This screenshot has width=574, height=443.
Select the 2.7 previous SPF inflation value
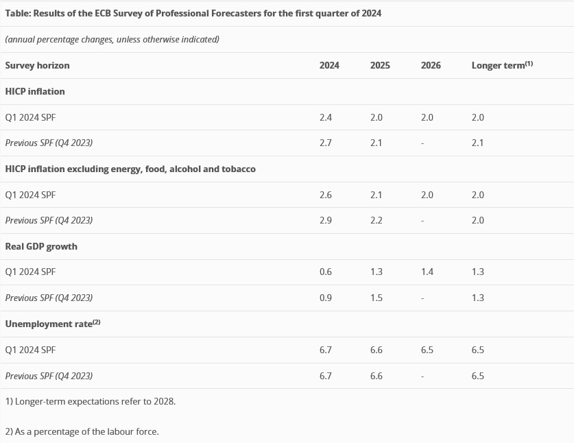326,143
